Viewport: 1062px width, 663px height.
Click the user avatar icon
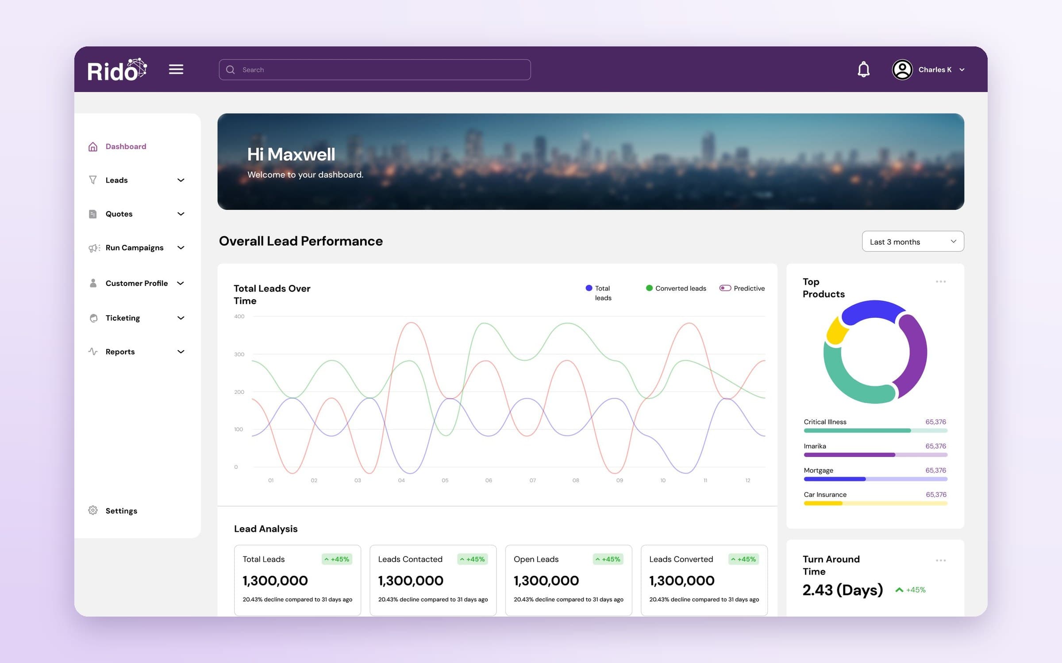902,69
